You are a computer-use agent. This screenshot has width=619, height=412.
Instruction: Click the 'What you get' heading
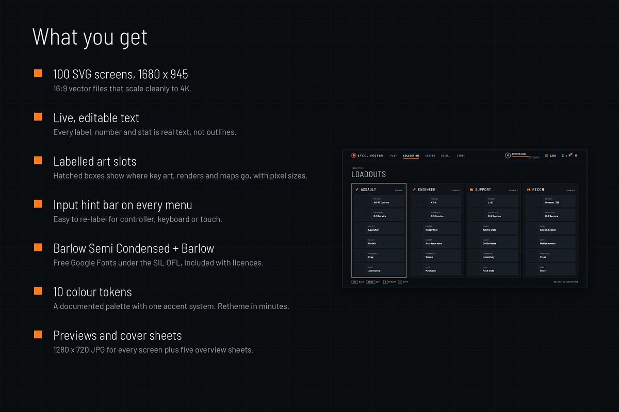(90, 37)
